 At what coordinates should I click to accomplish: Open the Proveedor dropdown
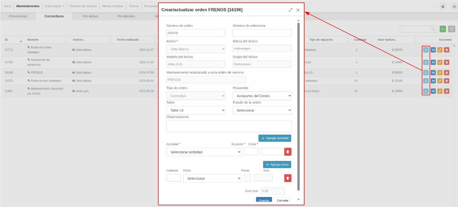(262, 96)
